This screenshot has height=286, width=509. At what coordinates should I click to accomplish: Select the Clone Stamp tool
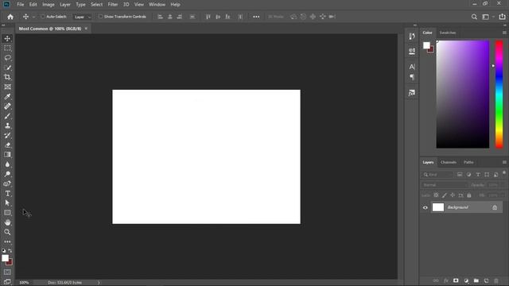(7, 126)
